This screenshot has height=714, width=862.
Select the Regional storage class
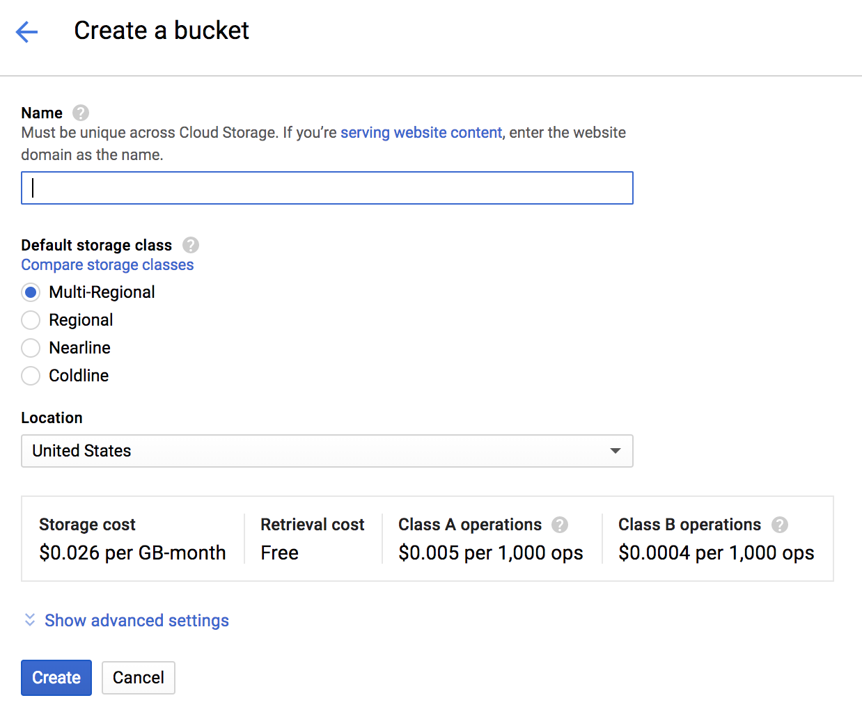coord(31,320)
